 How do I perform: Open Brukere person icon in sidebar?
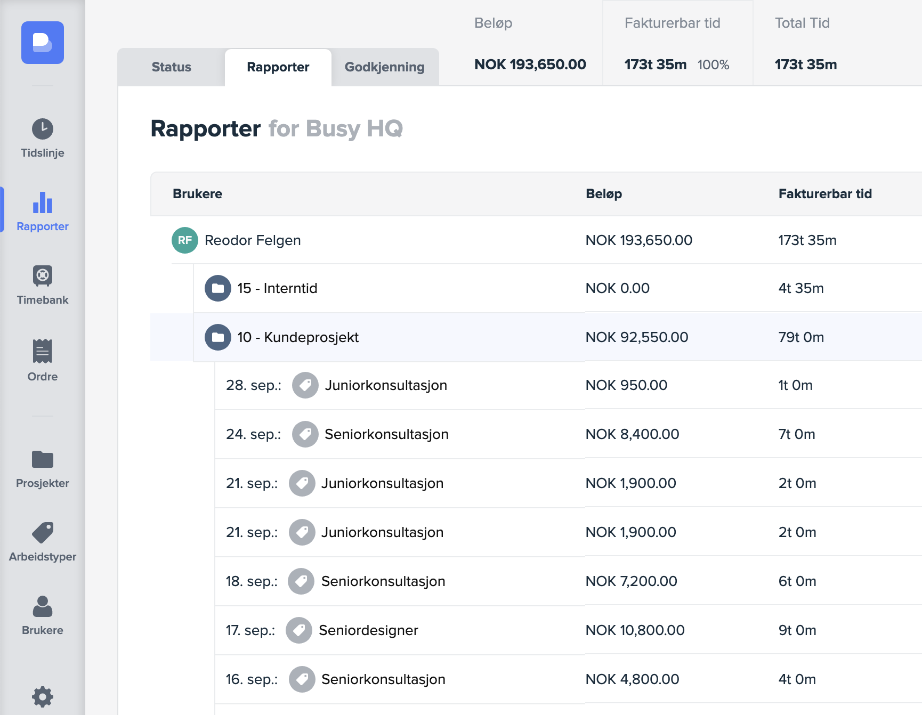click(43, 606)
